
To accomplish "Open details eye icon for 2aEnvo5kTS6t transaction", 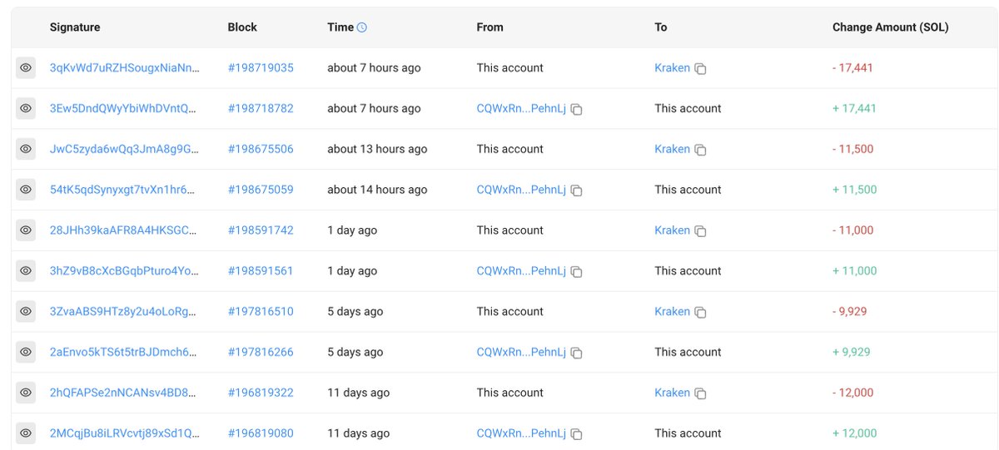I will pos(26,353).
